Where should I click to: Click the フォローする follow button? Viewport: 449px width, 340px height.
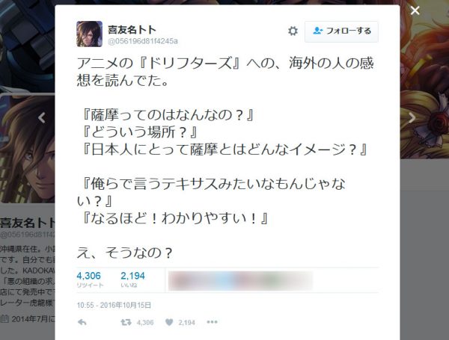(341, 31)
